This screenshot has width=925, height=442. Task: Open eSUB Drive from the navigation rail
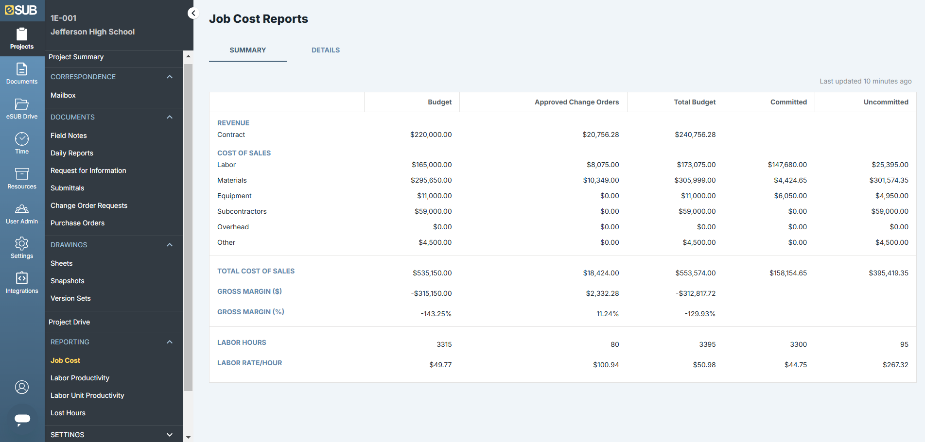coord(21,108)
